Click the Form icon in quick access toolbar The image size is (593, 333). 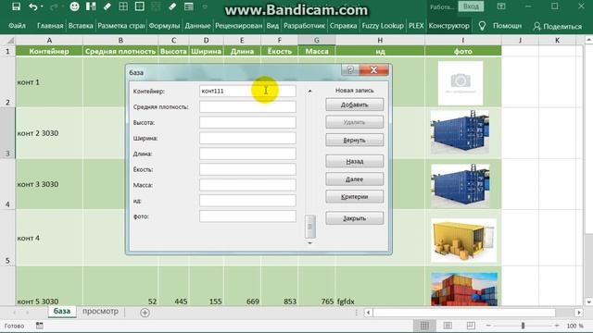(x=188, y=6)
